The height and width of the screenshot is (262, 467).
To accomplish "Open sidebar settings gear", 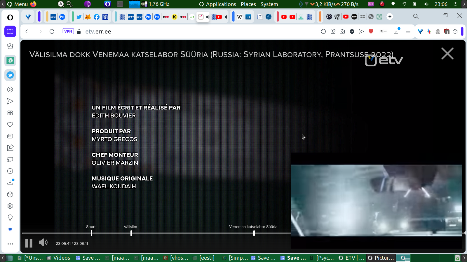I will click(10, 206).
